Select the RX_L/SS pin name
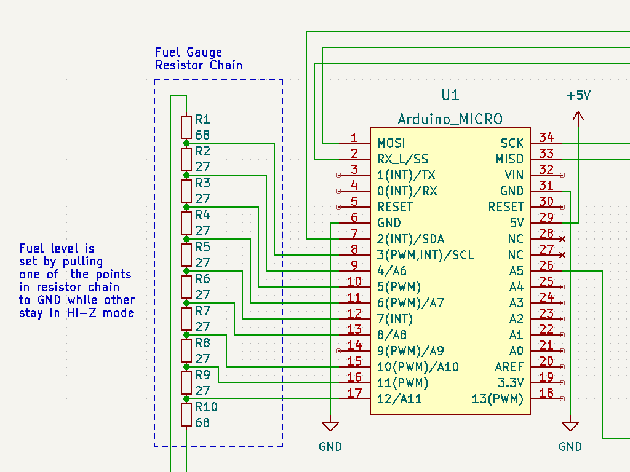Image resolution: width=630 pixels, height=472 pixels. [x=403, y=159]
